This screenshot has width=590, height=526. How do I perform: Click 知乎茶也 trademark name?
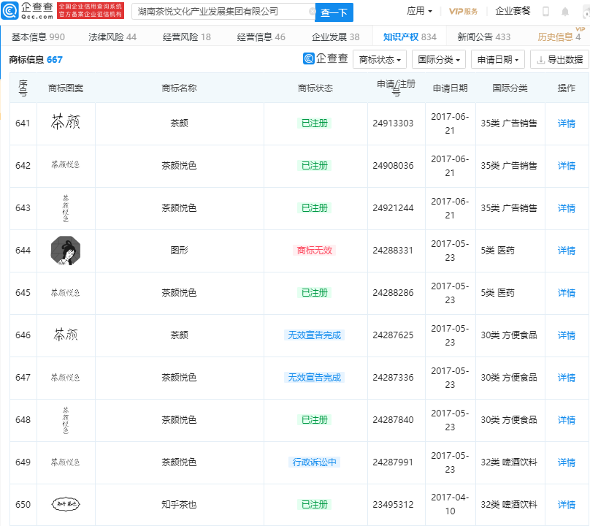(x=179, y=505)
